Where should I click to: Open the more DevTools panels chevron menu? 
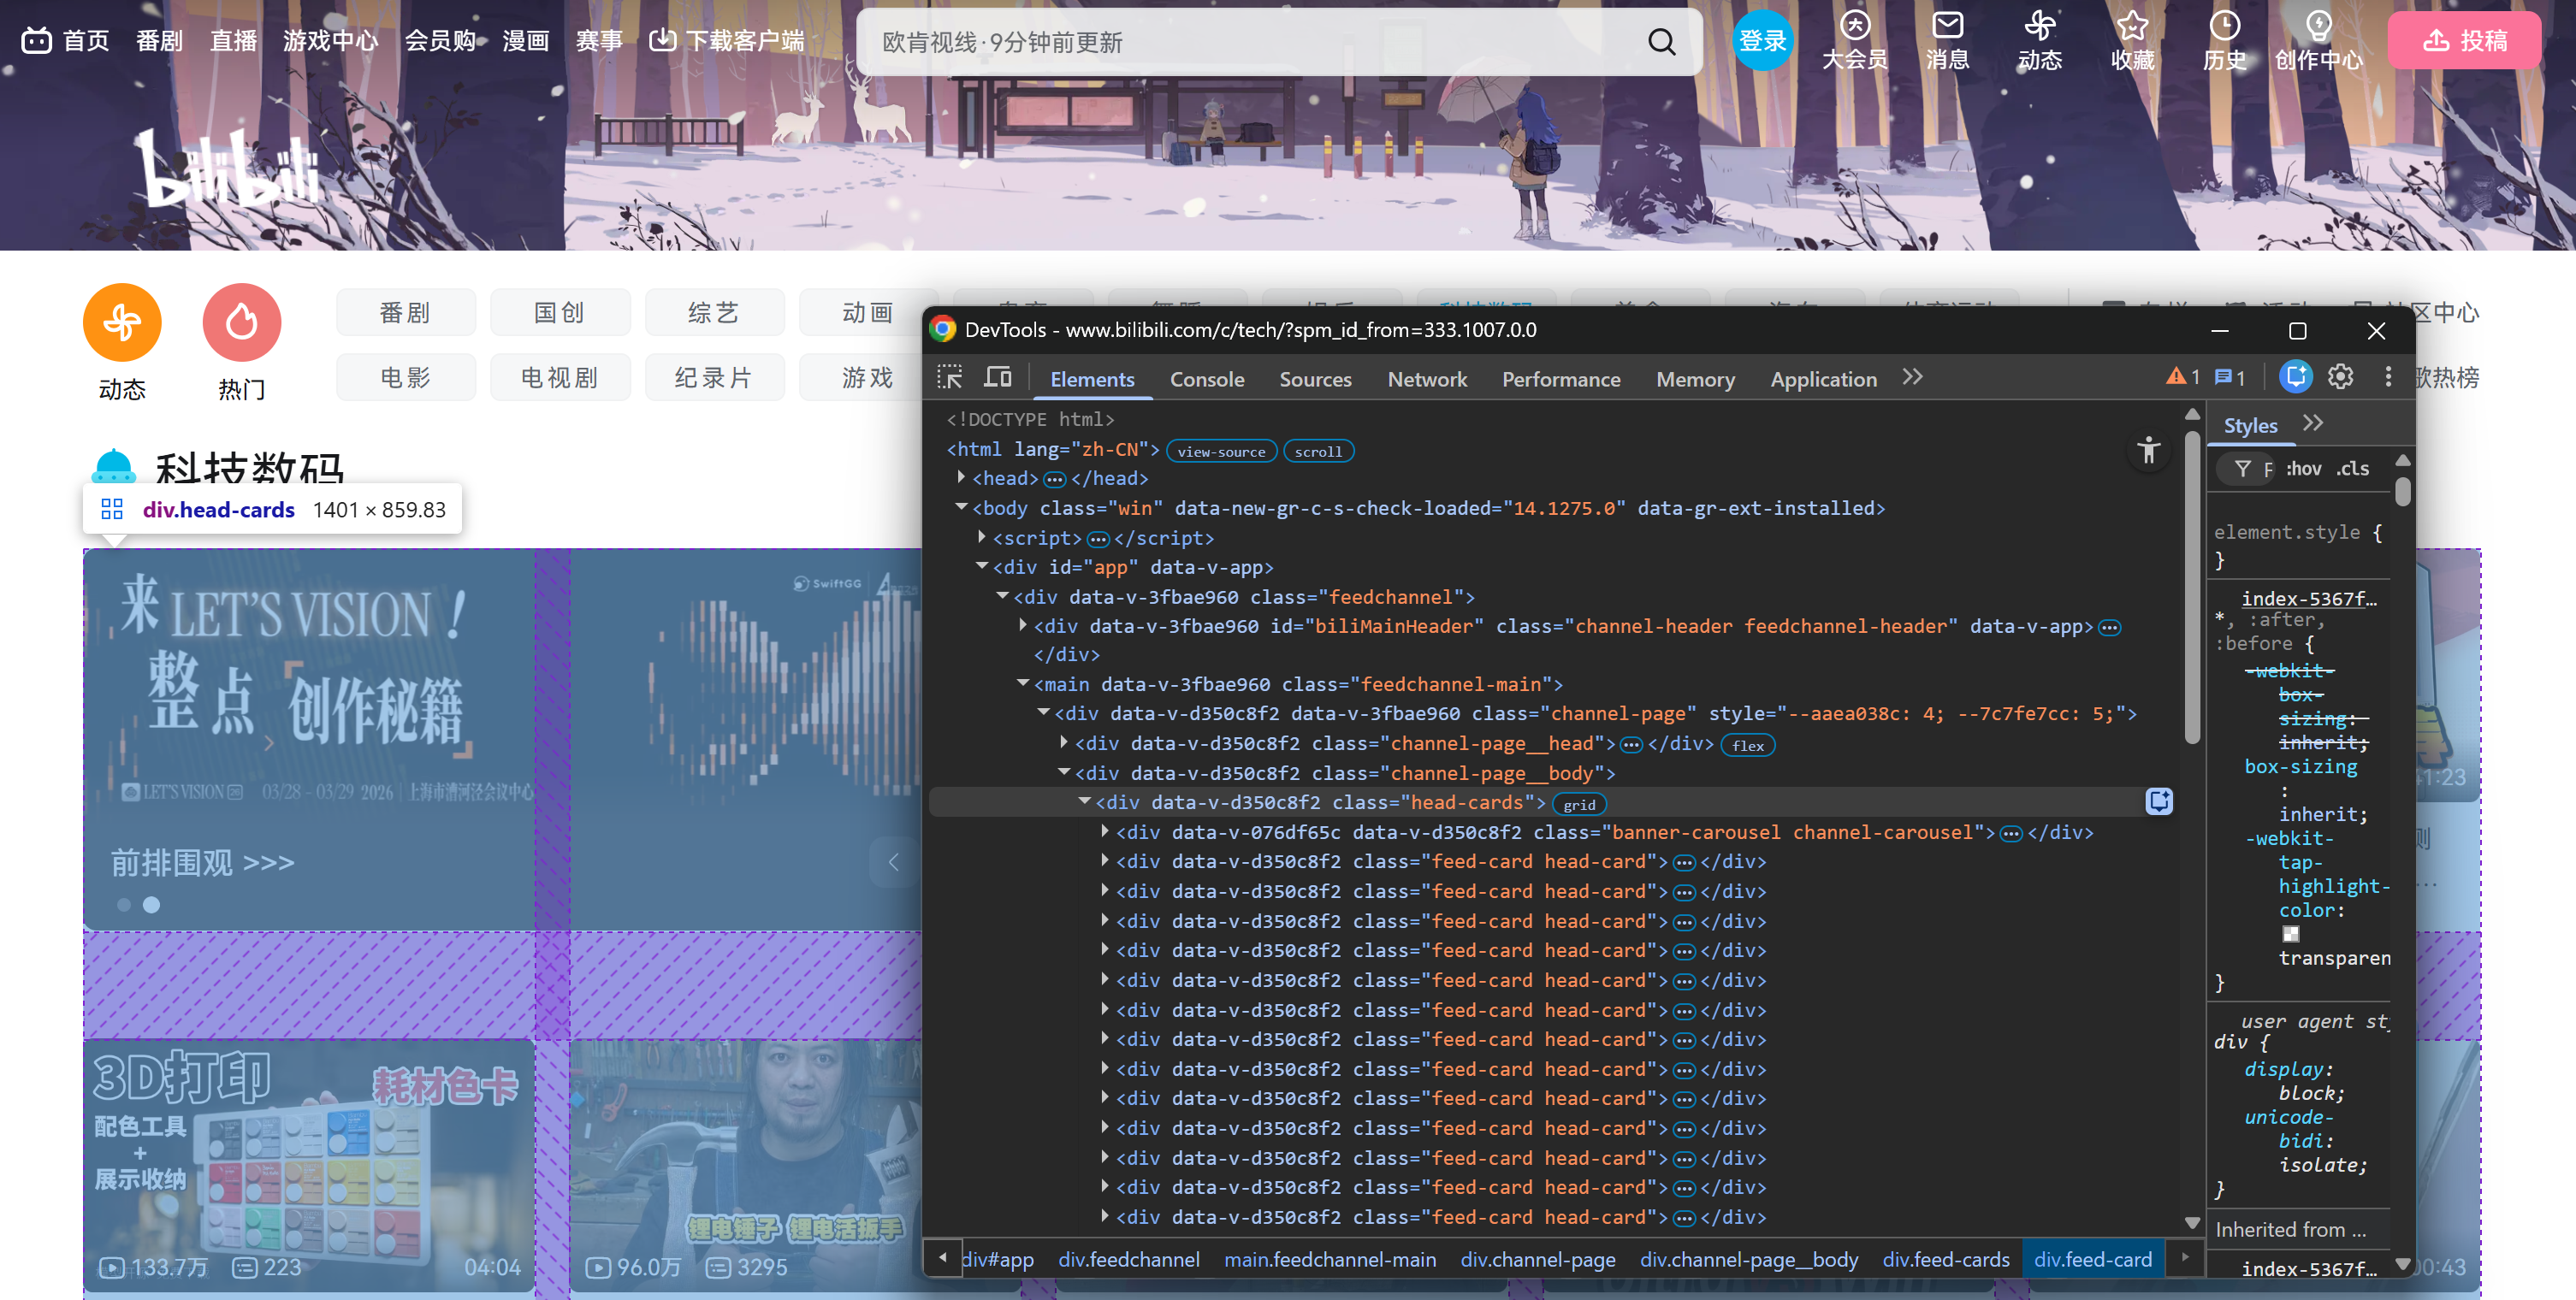[1912, 377]
